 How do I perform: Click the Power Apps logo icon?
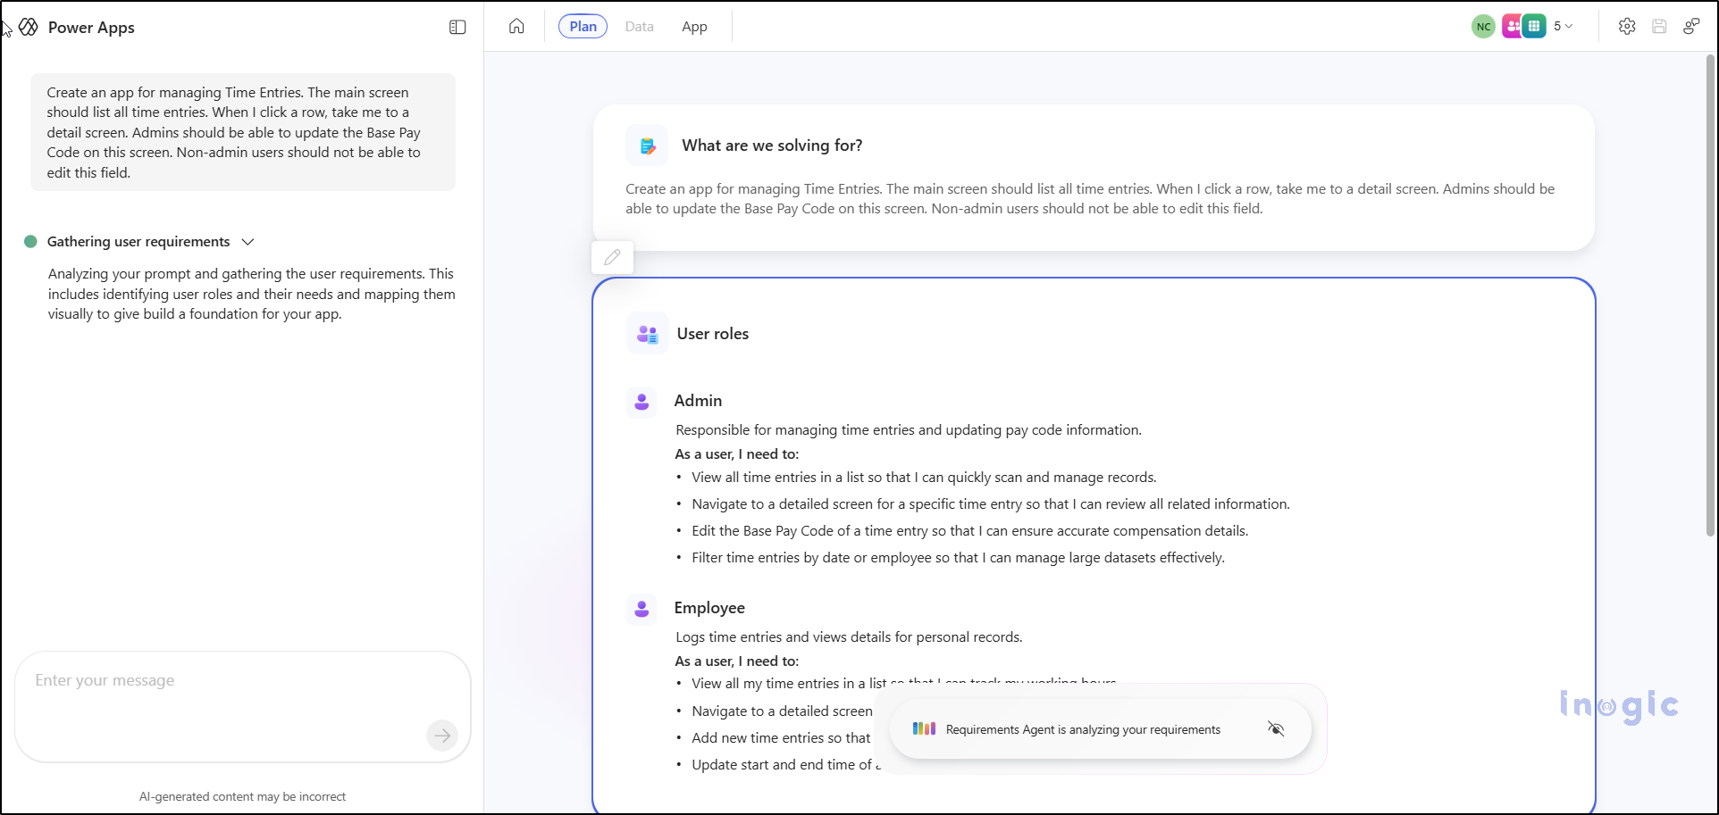click(28, 27)
